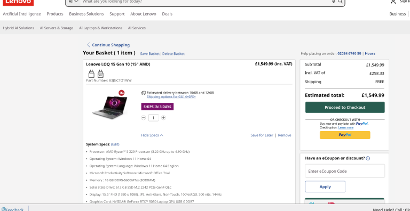Open the Support menu

tap(117, 14)
